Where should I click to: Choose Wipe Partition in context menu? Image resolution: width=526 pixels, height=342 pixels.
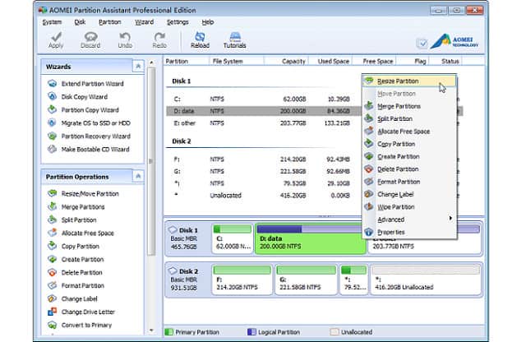click(x=409, y=206)
